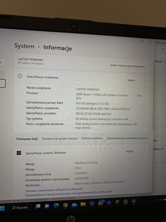Image resolution: width=166 pixels, height=222 pixels.
Task: Go back to System breadcrumb
Action: pos(24,46)
